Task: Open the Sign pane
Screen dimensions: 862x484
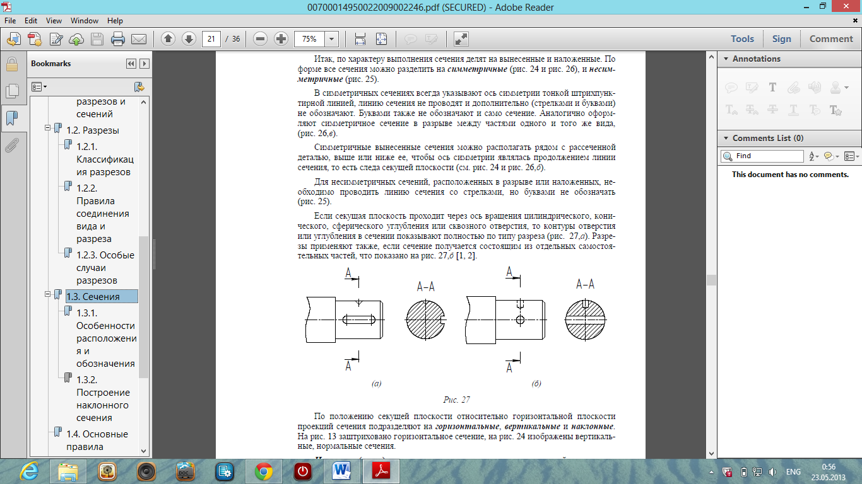Action: (781, 38)
